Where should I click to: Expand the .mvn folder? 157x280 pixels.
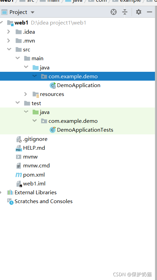8,41
